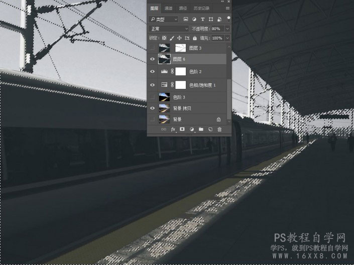
Task: Select 图层 3 layer thumbnail
Action: [164, 48]
